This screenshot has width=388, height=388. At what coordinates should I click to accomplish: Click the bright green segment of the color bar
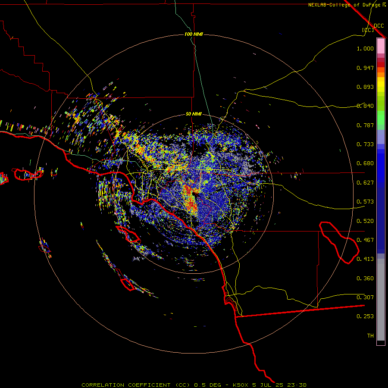click(381, 118)
